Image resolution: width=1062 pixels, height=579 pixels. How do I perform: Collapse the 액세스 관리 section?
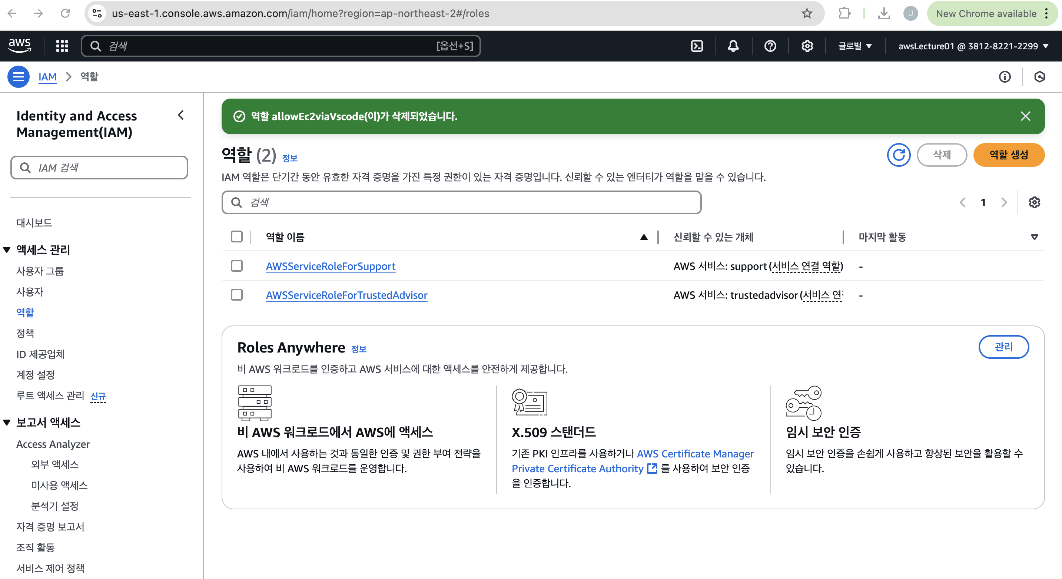click(x=7, y=249)
